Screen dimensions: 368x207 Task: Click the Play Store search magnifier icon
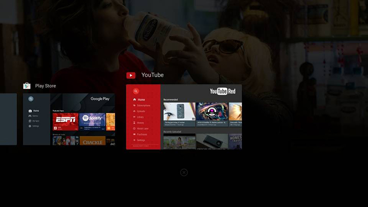coord(31,99)
